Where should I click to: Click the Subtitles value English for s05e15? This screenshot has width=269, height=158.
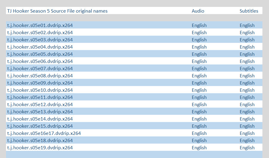click(x=247, y=127)
